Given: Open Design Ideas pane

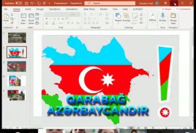Looking at the screenshot, I should (x=173, y=18).
